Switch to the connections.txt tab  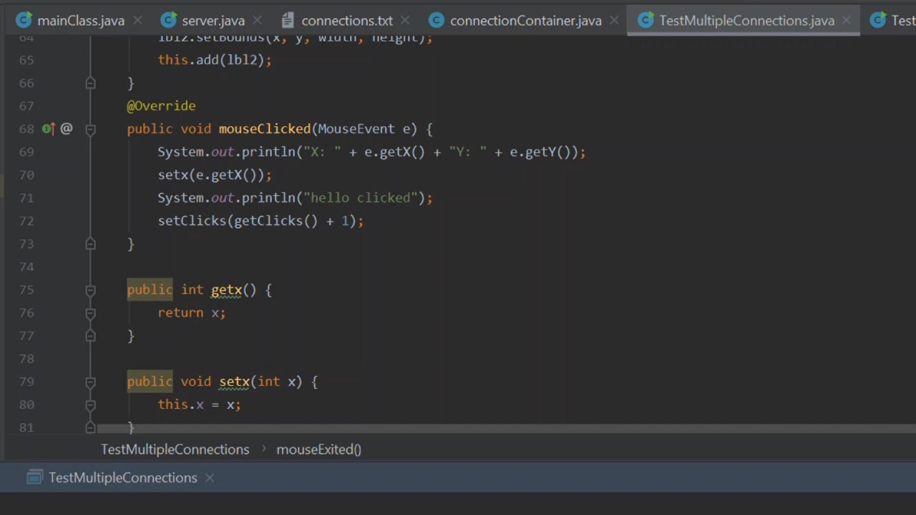coord(347,21)
